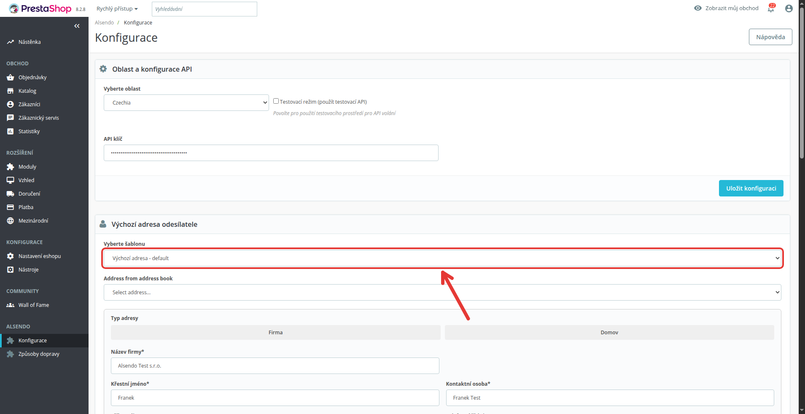Click the Statistiky chart icon
Viewport: 805px width, 414px height.
pyautogui.click(x=11, y=132)
